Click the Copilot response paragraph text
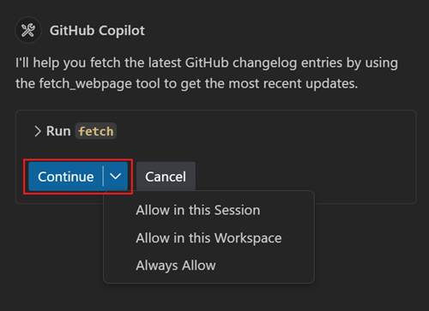This screenshot has width=429, height=311. click(x=207, y=73)
